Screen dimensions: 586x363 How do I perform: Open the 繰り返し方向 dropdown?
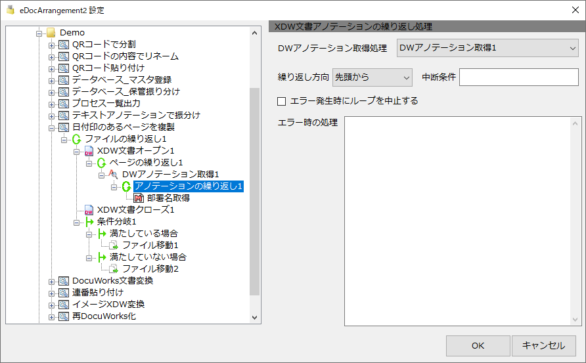(372, 77)
